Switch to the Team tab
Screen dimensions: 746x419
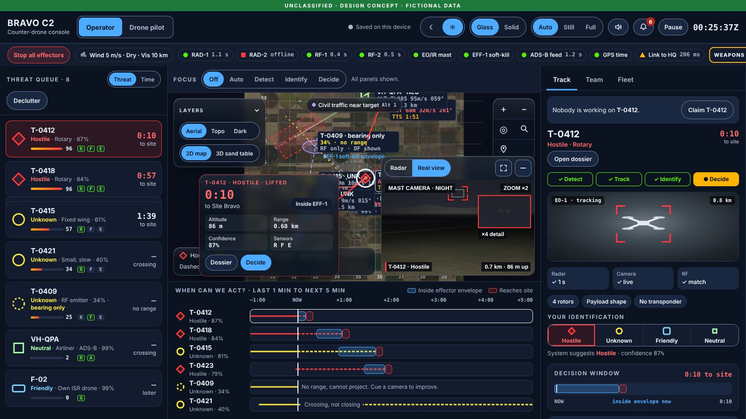pyautogui.click(x=594, y=80)
